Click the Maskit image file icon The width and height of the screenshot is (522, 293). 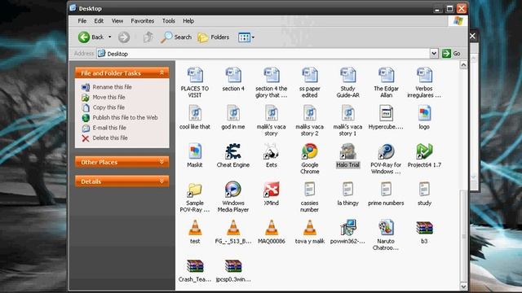tap(195, 151)
